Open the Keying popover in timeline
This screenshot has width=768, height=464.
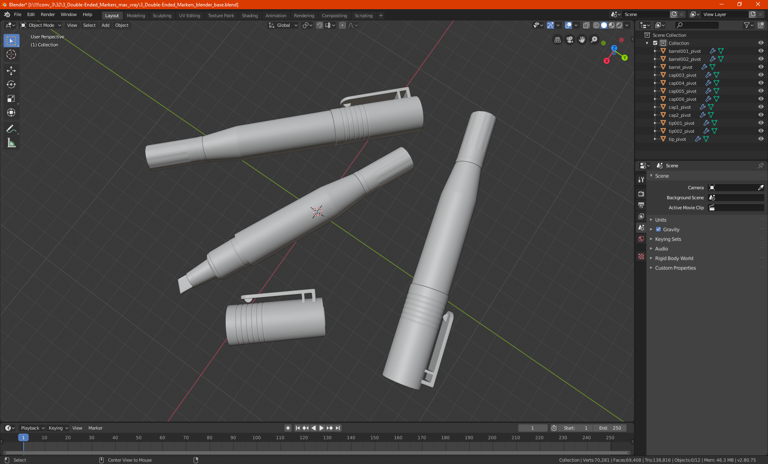point(58,428)
